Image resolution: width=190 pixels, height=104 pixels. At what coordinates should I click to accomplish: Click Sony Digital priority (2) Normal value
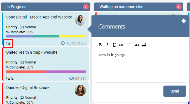[x=28, y=27]
